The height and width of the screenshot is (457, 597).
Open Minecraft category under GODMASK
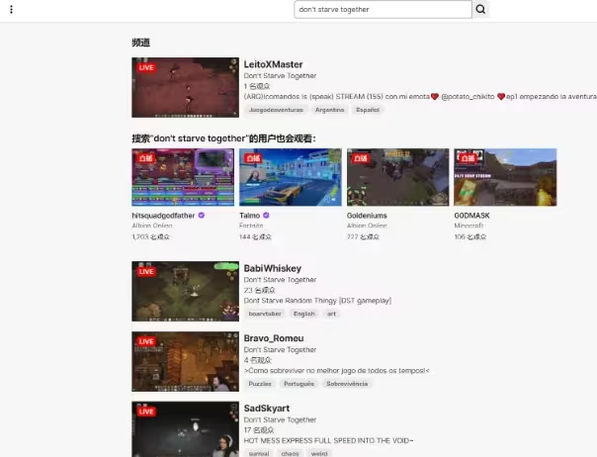click(x=469, y=226)
